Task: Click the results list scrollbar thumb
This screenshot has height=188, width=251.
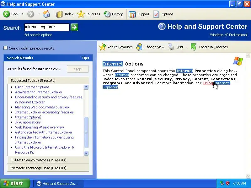Action: pos(86,132)
